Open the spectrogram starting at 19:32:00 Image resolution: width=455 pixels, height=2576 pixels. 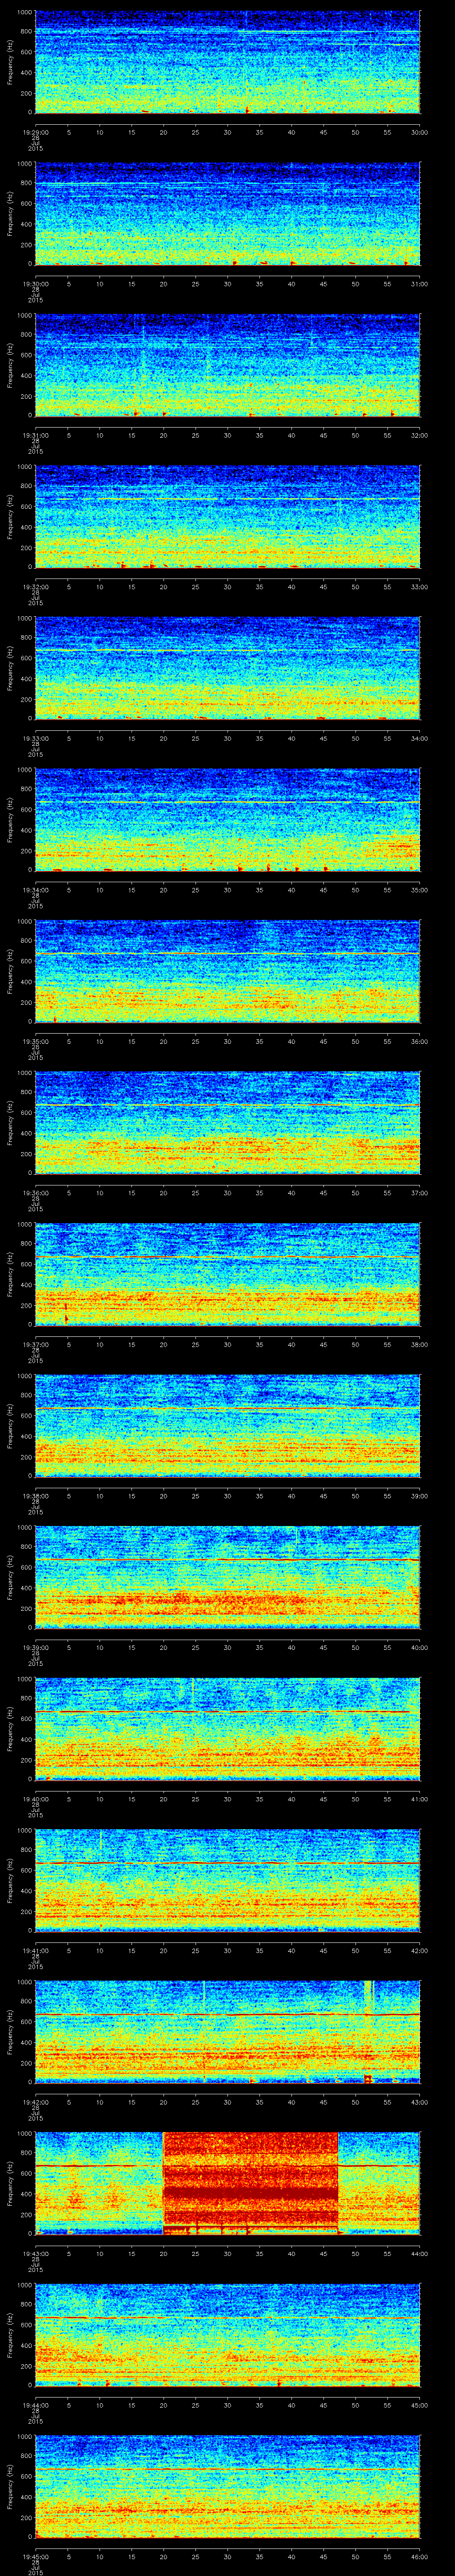coord(227,517)
